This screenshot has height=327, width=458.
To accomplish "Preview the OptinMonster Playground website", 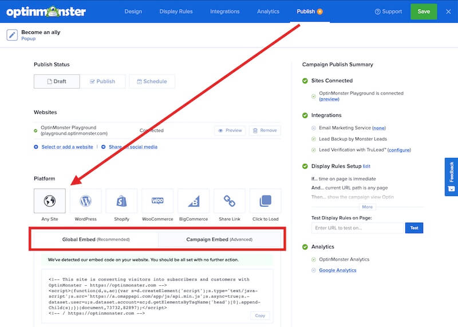I will point(230,130).
